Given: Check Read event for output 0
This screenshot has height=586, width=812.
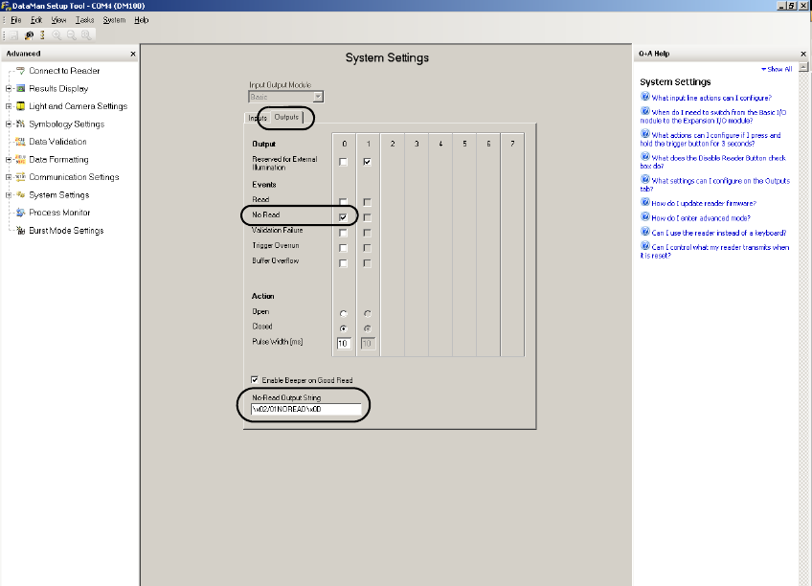Looking at the screenshot, I should point(343,202).
